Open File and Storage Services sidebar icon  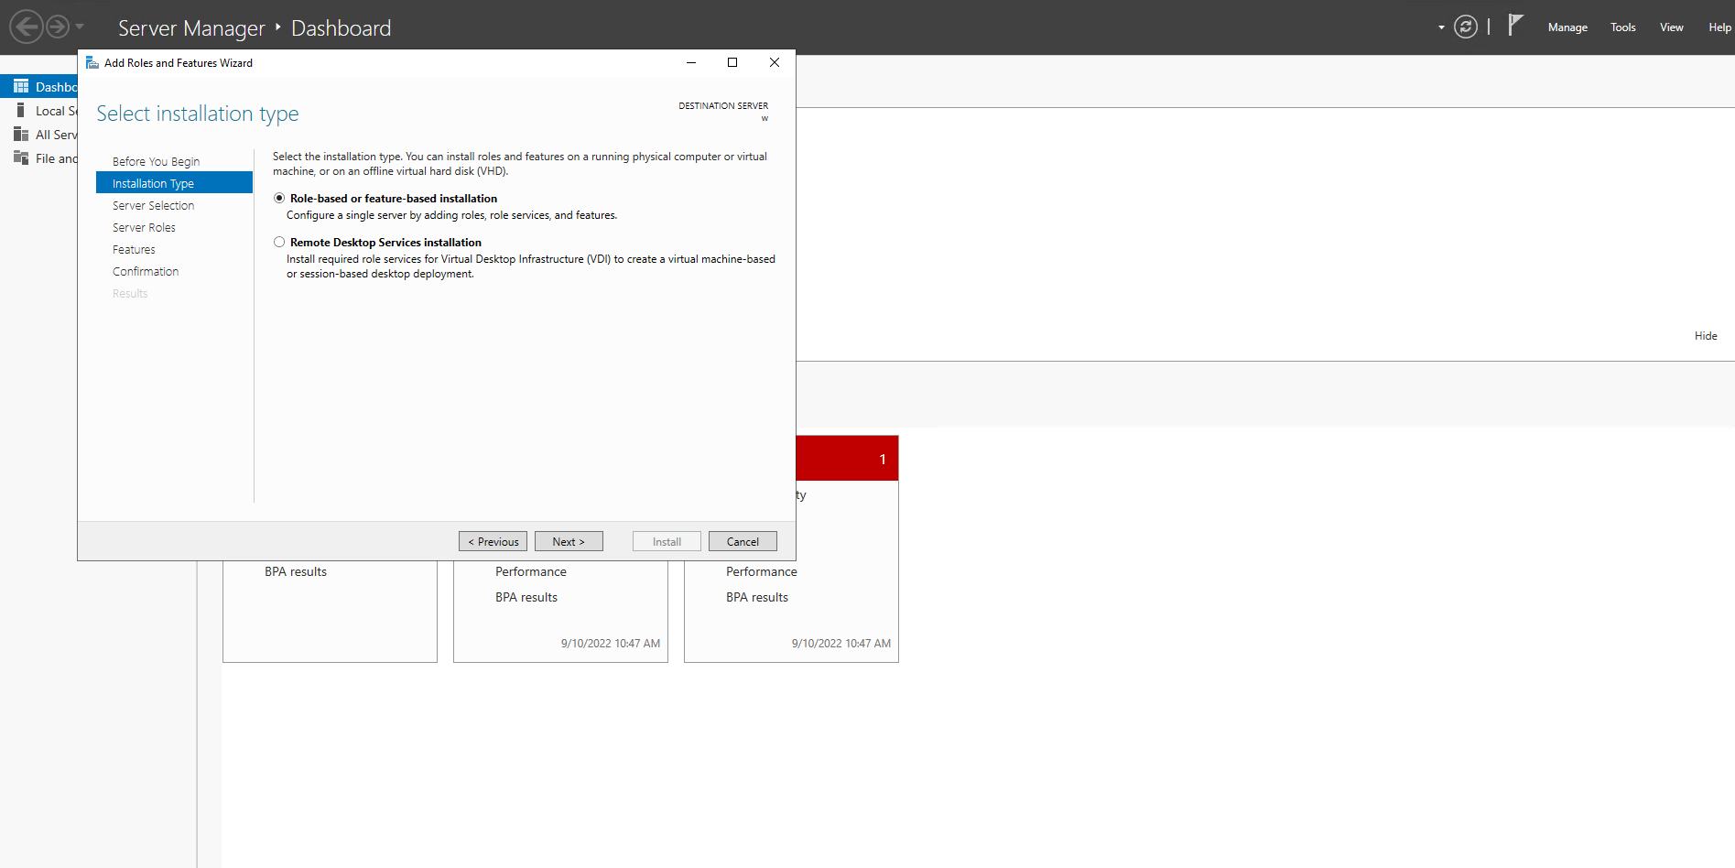[x=21, y=157]
